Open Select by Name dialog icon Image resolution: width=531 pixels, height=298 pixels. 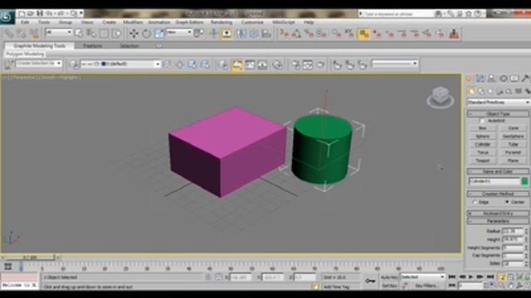tap(91, 33)
